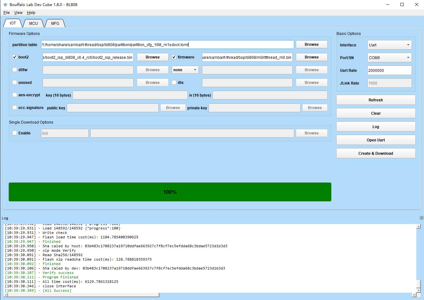The image size is (424, 300).
Task: Uncheck the boot2 checkbox
Action: pos(15,57)
